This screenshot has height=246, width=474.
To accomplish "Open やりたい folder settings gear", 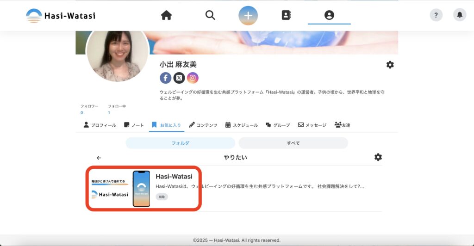I will point(378,157).
